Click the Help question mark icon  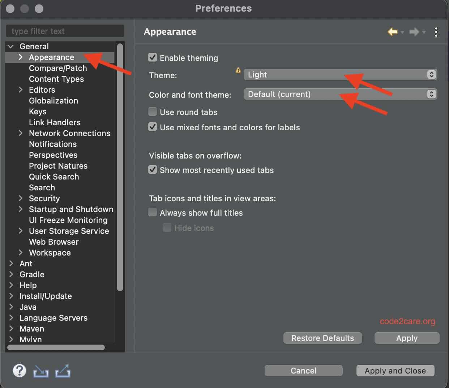(20, 371)
